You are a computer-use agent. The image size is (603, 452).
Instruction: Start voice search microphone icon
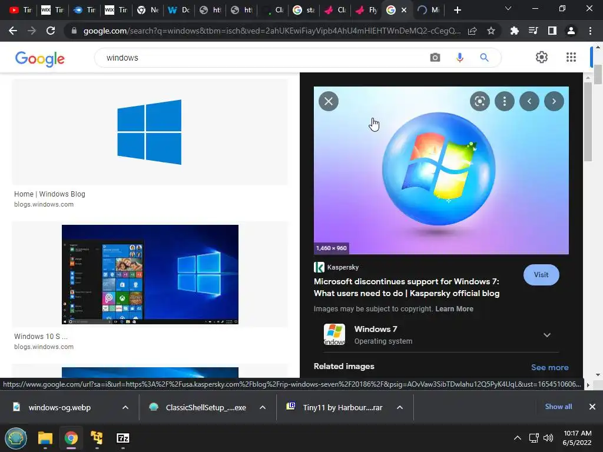[459, 58]
